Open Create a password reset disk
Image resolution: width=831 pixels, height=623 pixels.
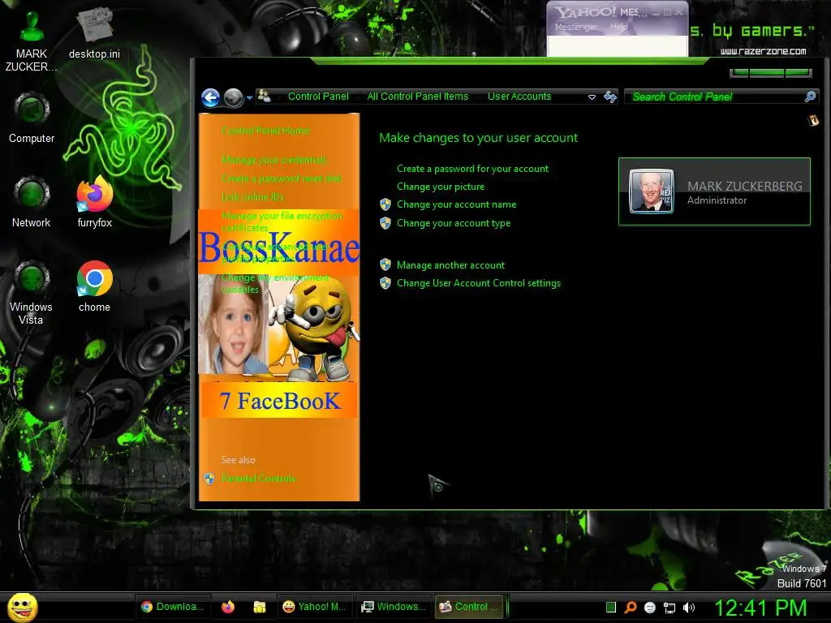click(282, 178)
